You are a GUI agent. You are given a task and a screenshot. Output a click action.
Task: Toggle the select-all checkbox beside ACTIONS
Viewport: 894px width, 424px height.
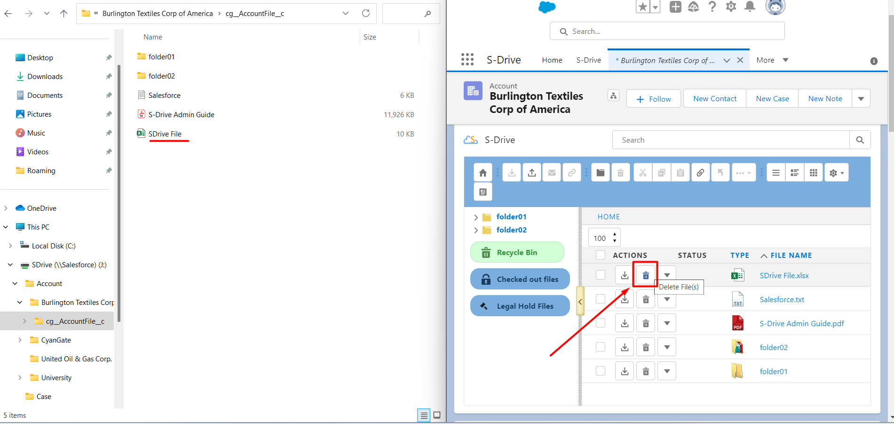coord(601,255)
